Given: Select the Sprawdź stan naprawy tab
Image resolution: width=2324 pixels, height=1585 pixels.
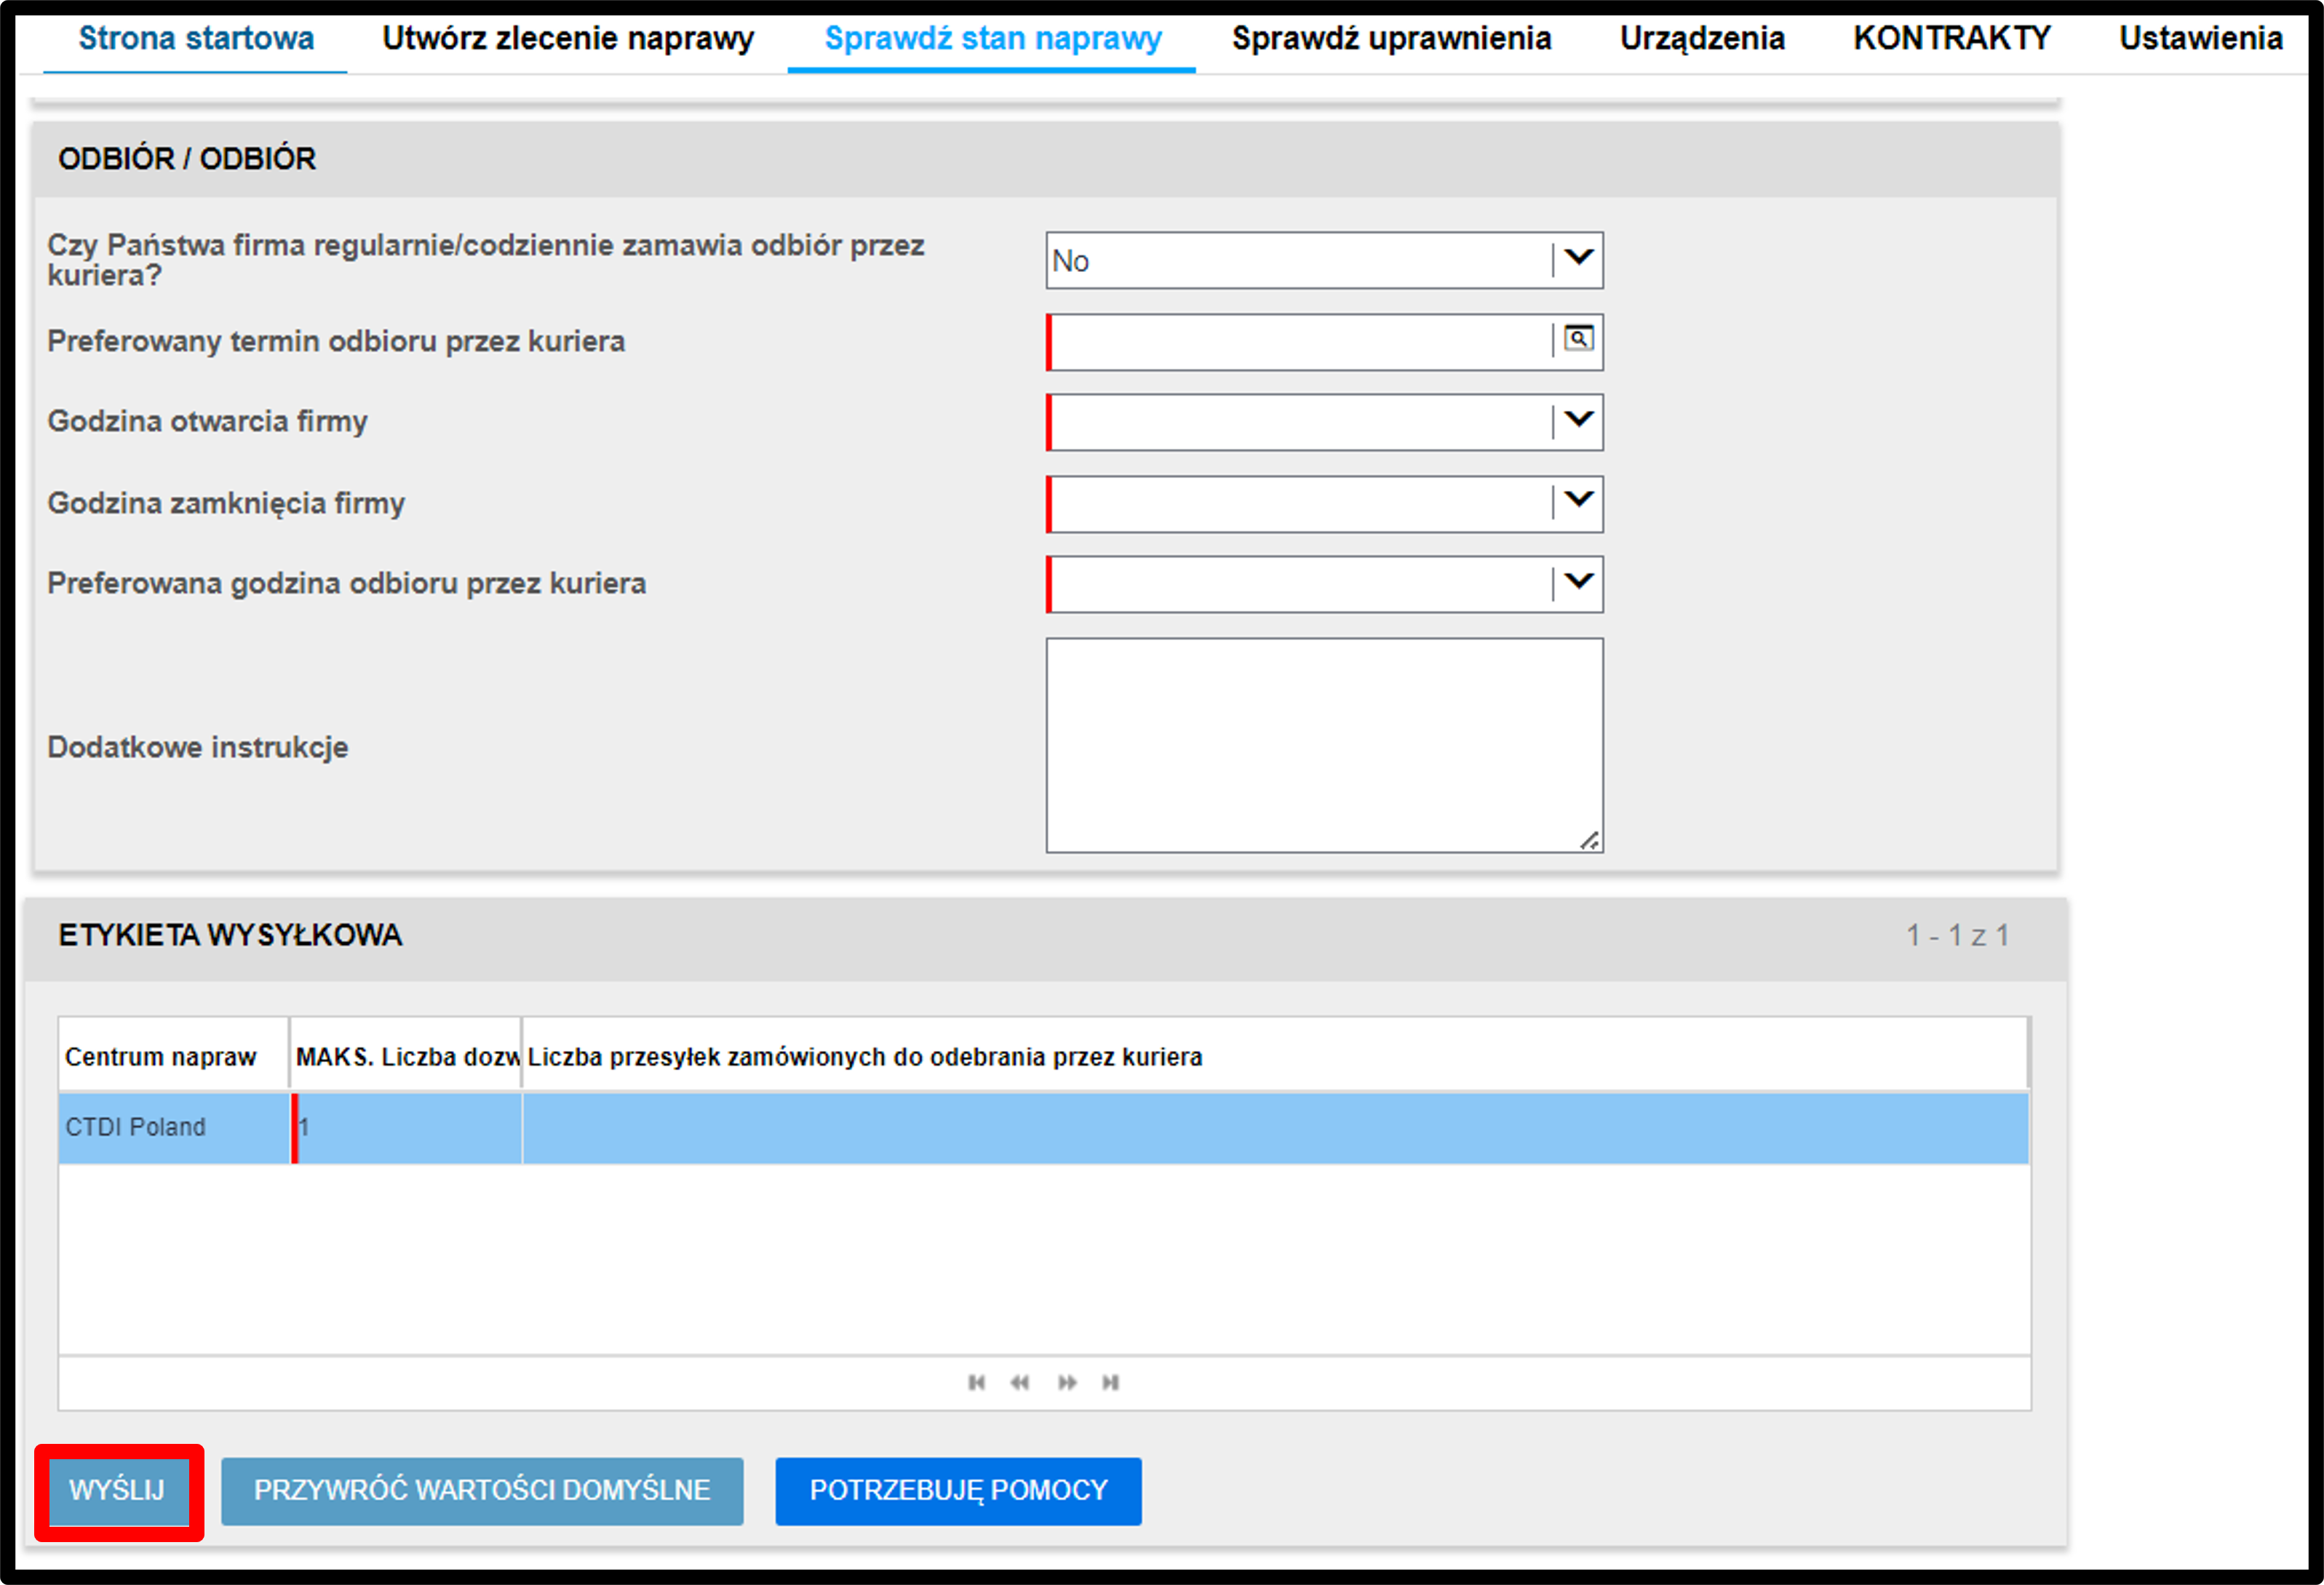Looking at the screenshot, I should click(992, 39).
